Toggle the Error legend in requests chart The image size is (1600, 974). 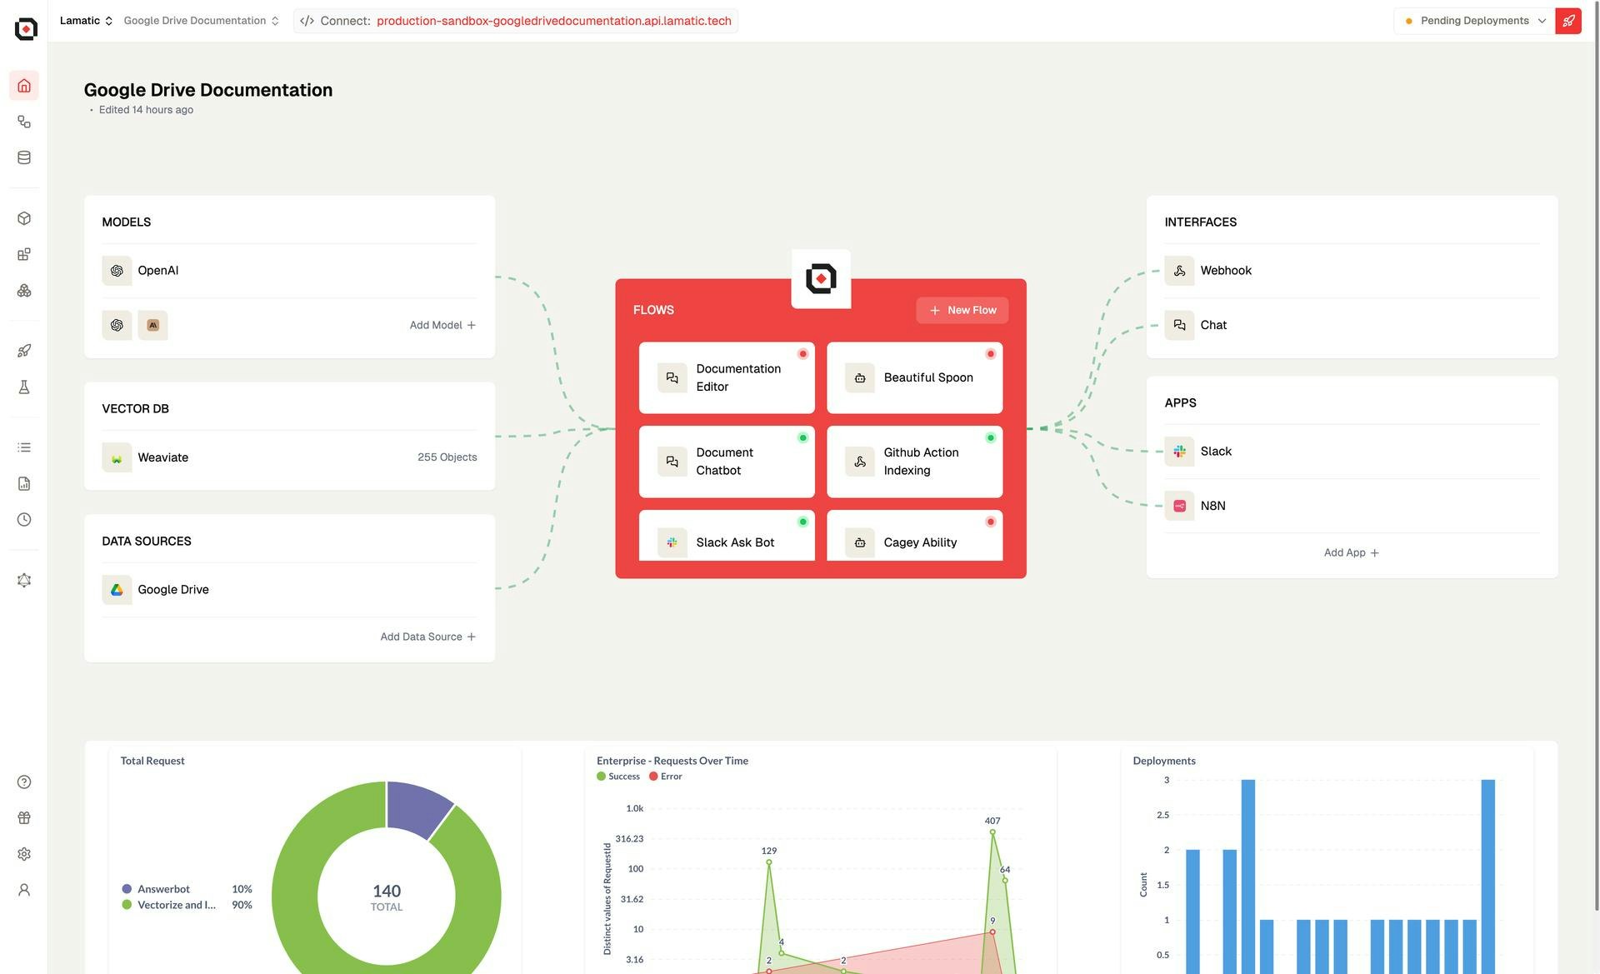click(x=666, y=777)
